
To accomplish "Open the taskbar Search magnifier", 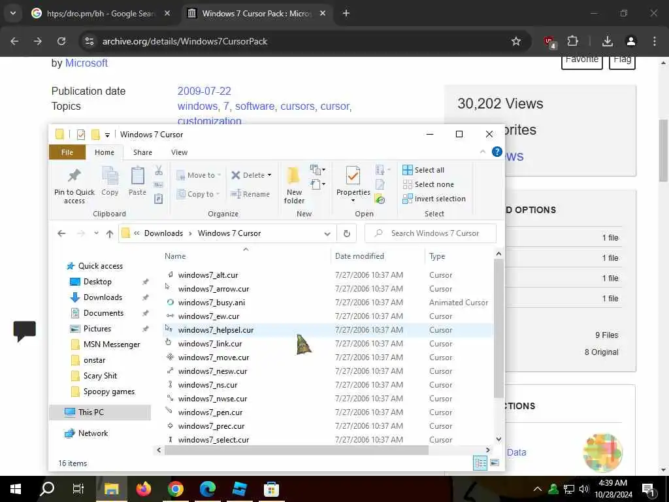I will coord(47,489).
